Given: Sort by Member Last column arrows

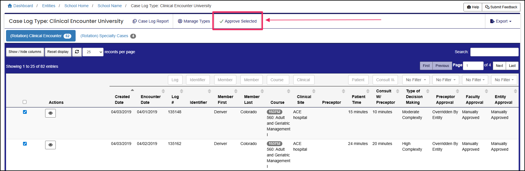Looking at the screenshot, I should pyautogui.click(x=262, y=91).
